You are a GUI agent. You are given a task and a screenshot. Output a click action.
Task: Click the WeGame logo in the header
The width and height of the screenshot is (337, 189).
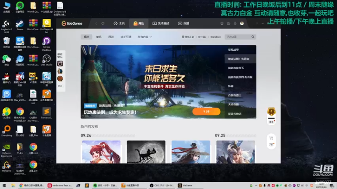point(72,24)
